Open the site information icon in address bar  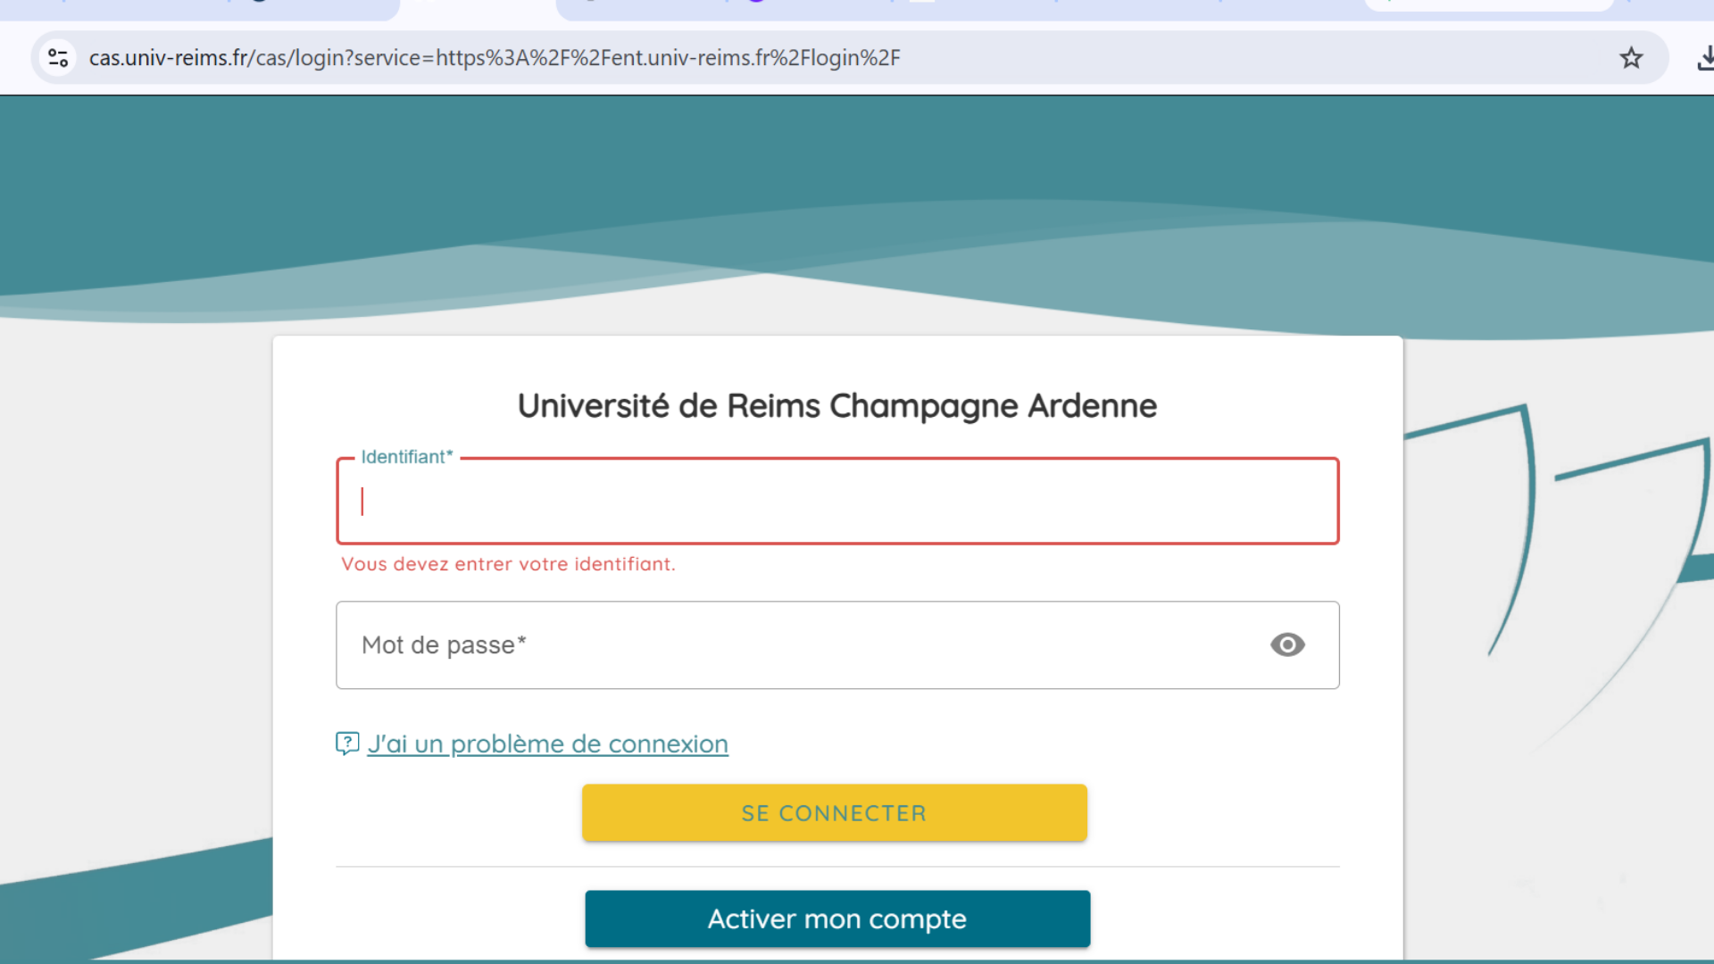point(58,58)
